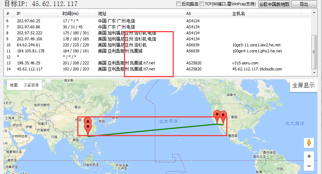Toggle the TCP port 80 checkbox
Viewport: 322px width, 174px height.
(x=202, y=4)
